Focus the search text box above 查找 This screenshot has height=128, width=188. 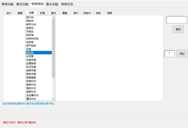point(177,20)
